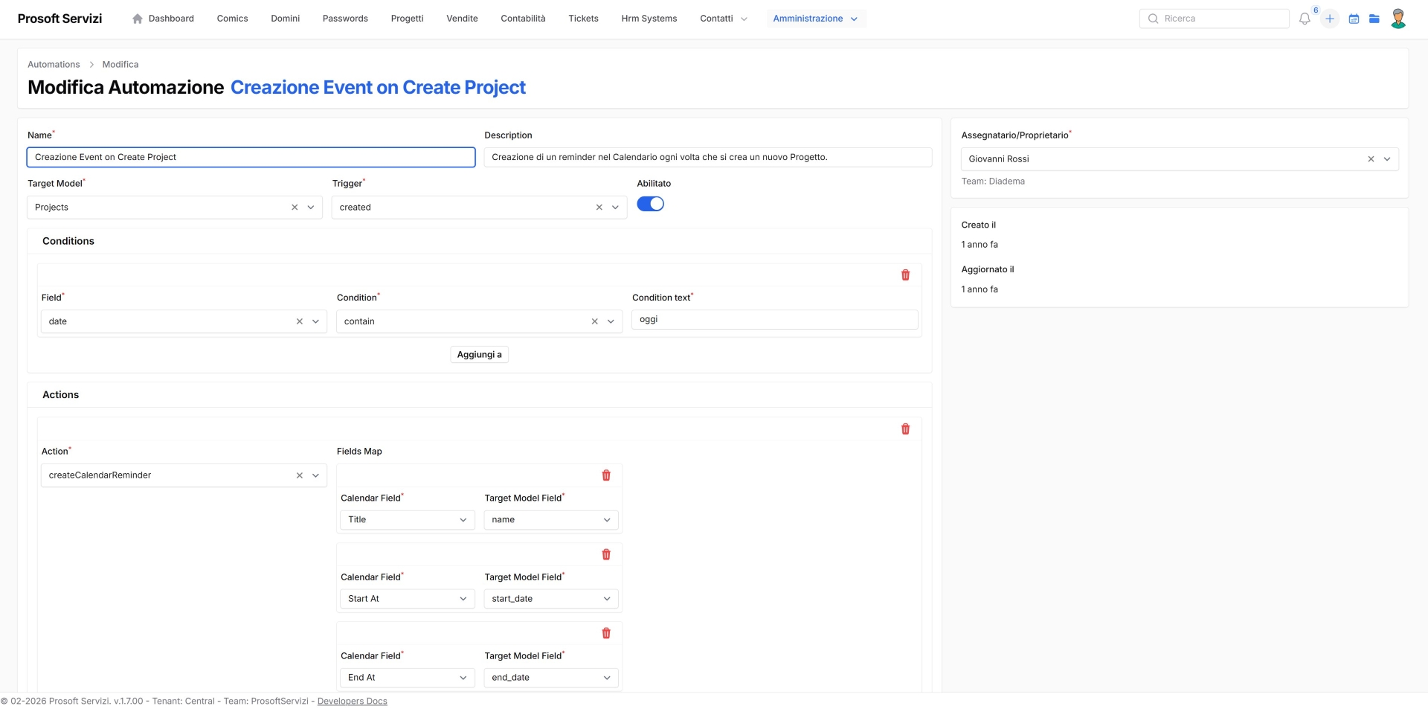Go to Hrm Systems in navigation

[649, 19]
